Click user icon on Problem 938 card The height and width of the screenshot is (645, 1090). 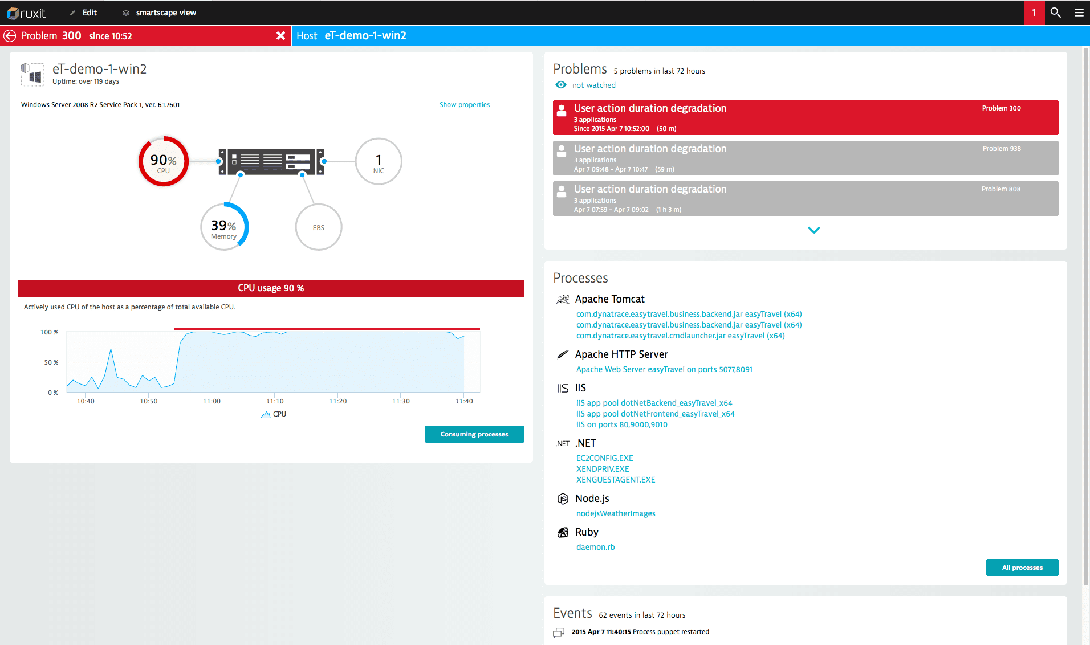562,150
